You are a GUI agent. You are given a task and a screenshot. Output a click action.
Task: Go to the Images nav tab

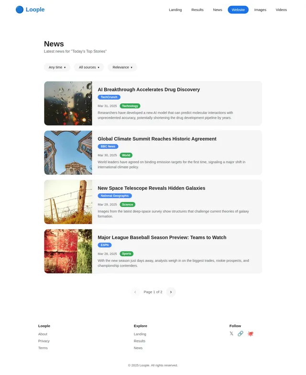[x=260, y=10]
